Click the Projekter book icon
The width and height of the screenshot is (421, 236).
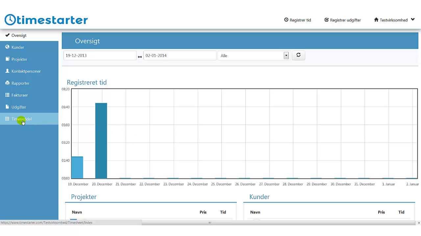point(7,59)
